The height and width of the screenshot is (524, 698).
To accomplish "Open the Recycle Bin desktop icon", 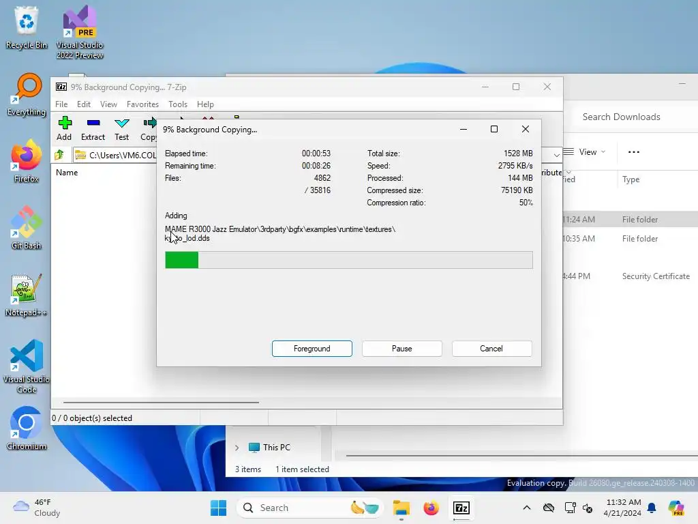I will [x=27, y=27].
